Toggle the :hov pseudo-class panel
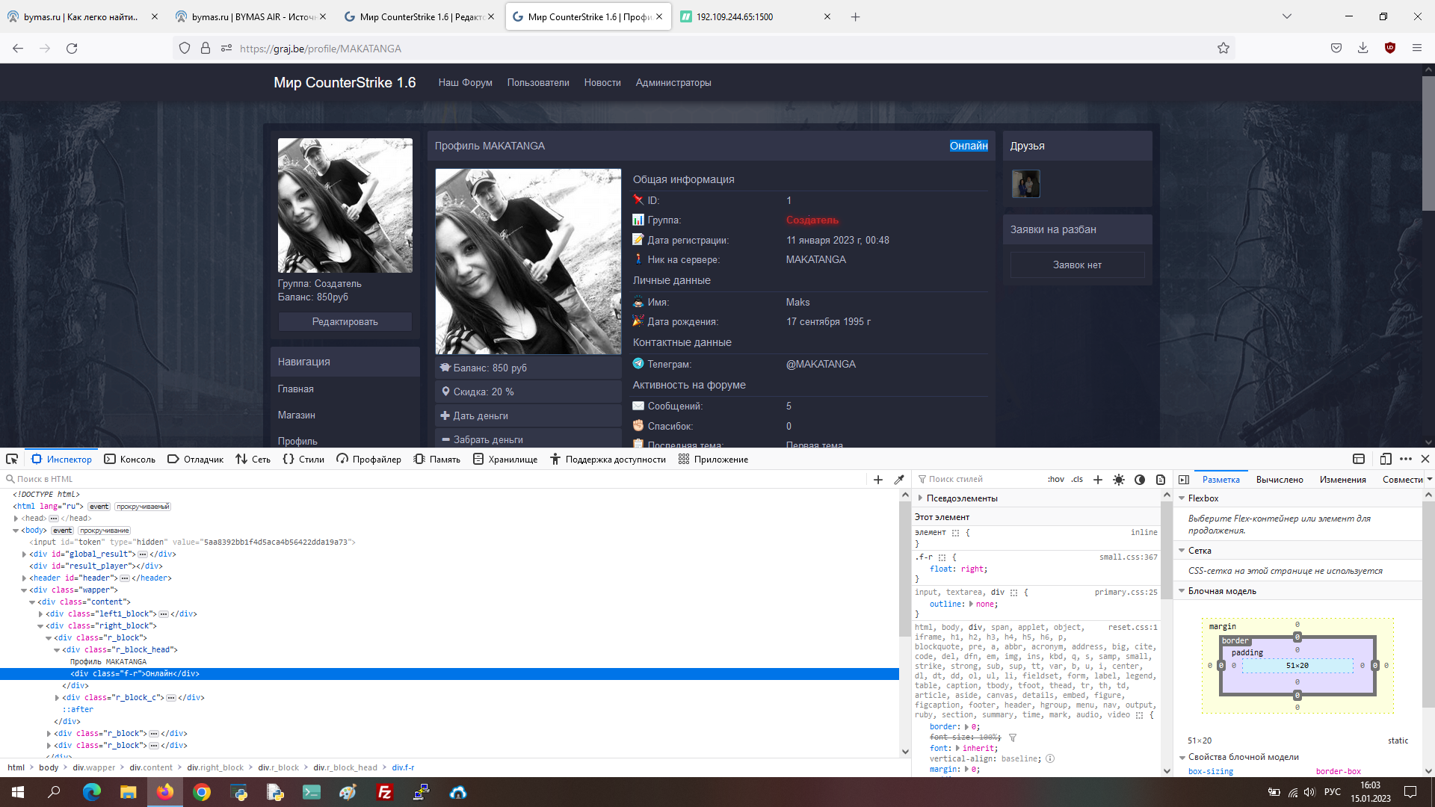Image resolution: width=1435 pixels, height=807 pixels. (x=1055, y=480)
